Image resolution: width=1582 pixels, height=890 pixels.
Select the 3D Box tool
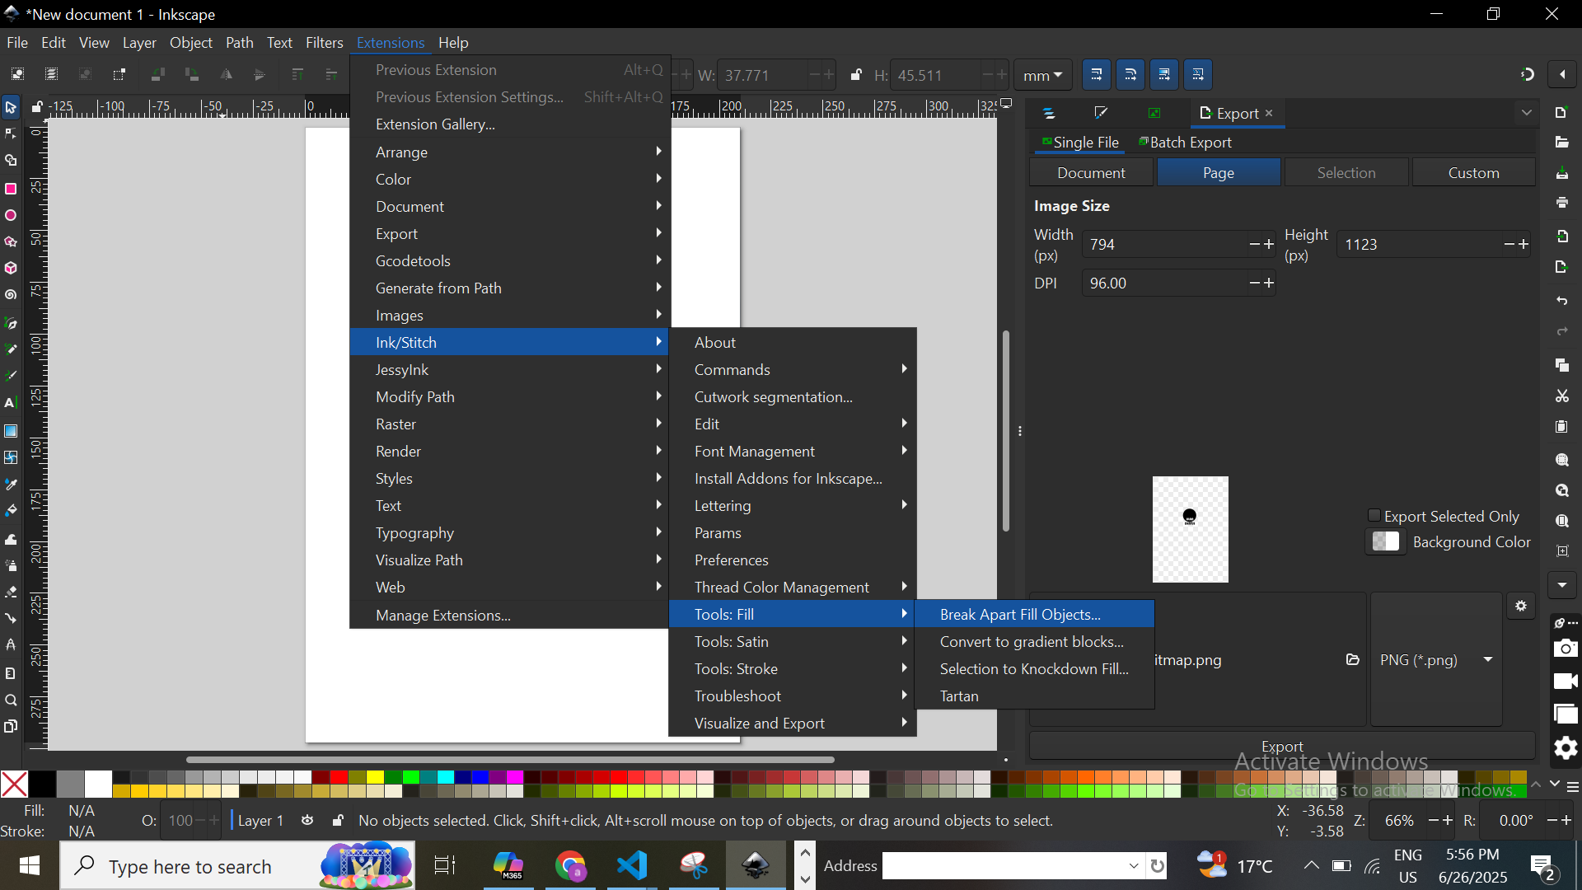click(11, 269)
